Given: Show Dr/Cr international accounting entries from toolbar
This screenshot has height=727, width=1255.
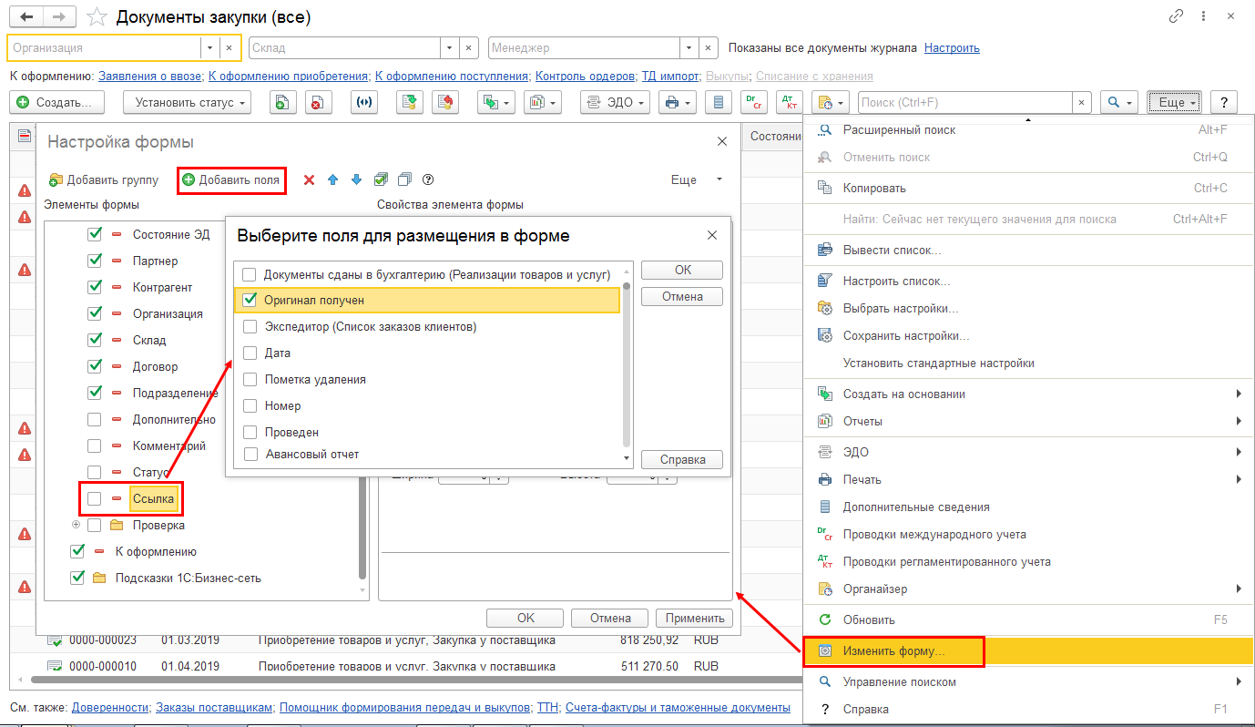Looking at the screenshot, I should pos(753,103).
